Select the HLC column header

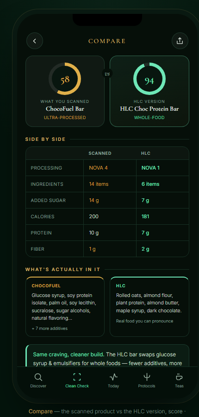tap(146, 153)
